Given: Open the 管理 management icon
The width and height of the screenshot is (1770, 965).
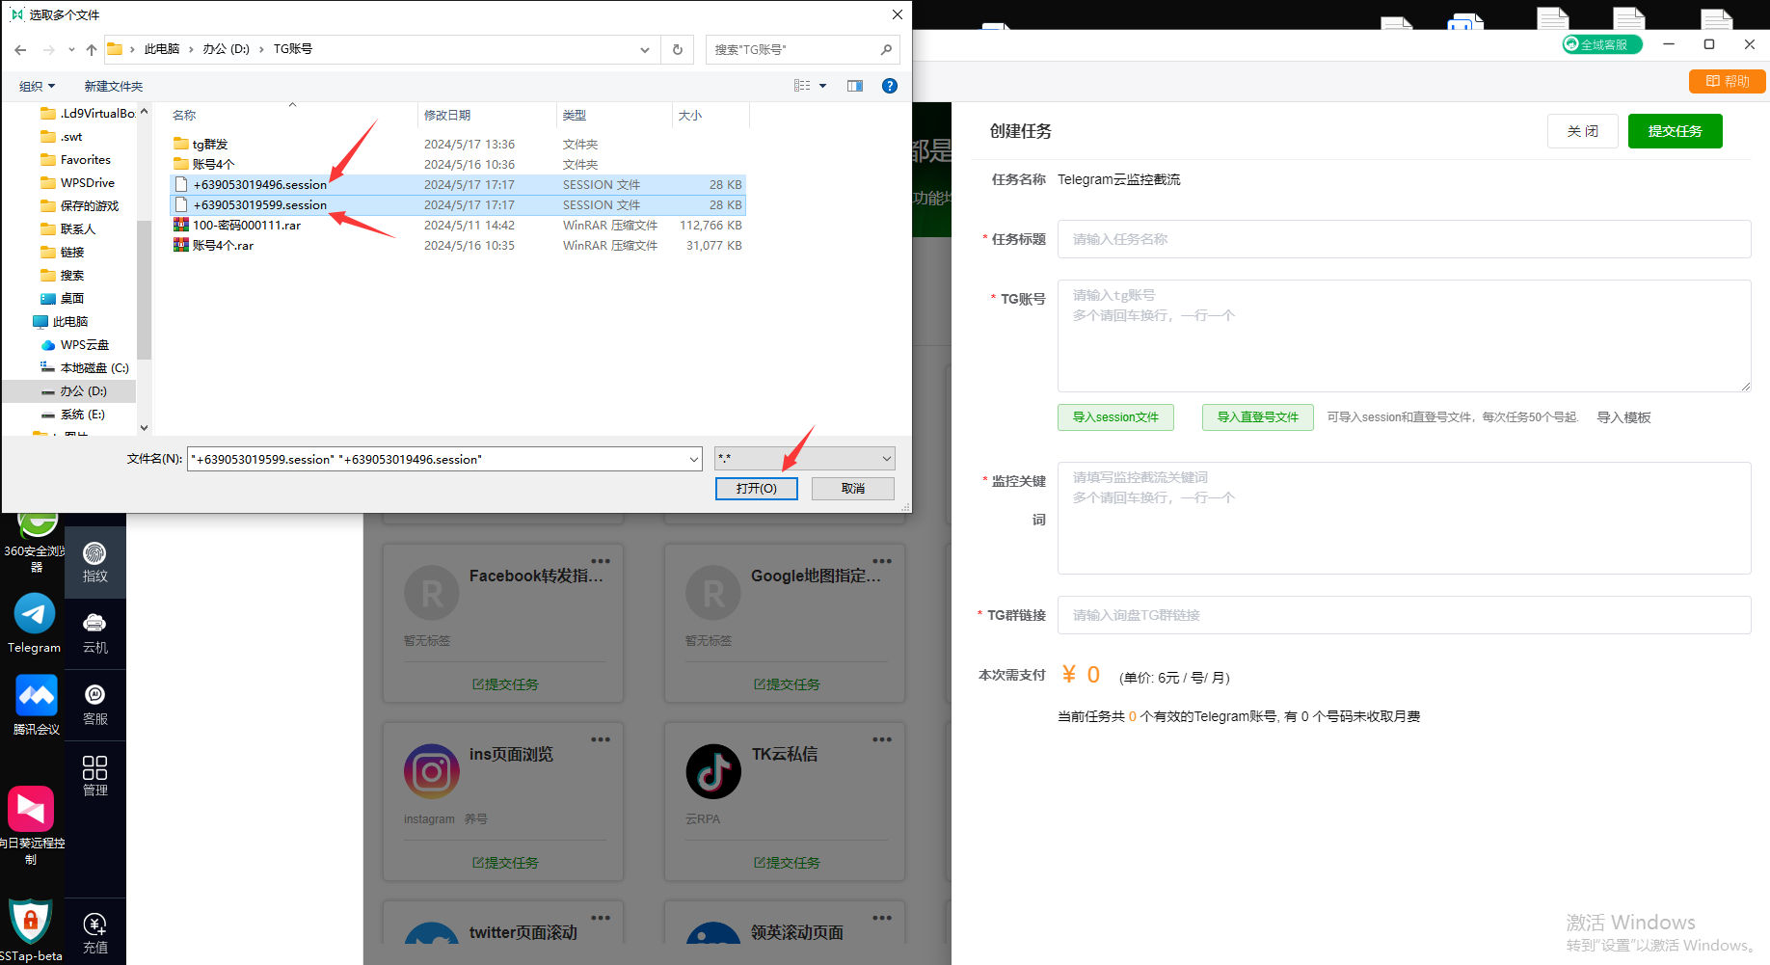Looking at the screenshot, I should coord(94,771).
